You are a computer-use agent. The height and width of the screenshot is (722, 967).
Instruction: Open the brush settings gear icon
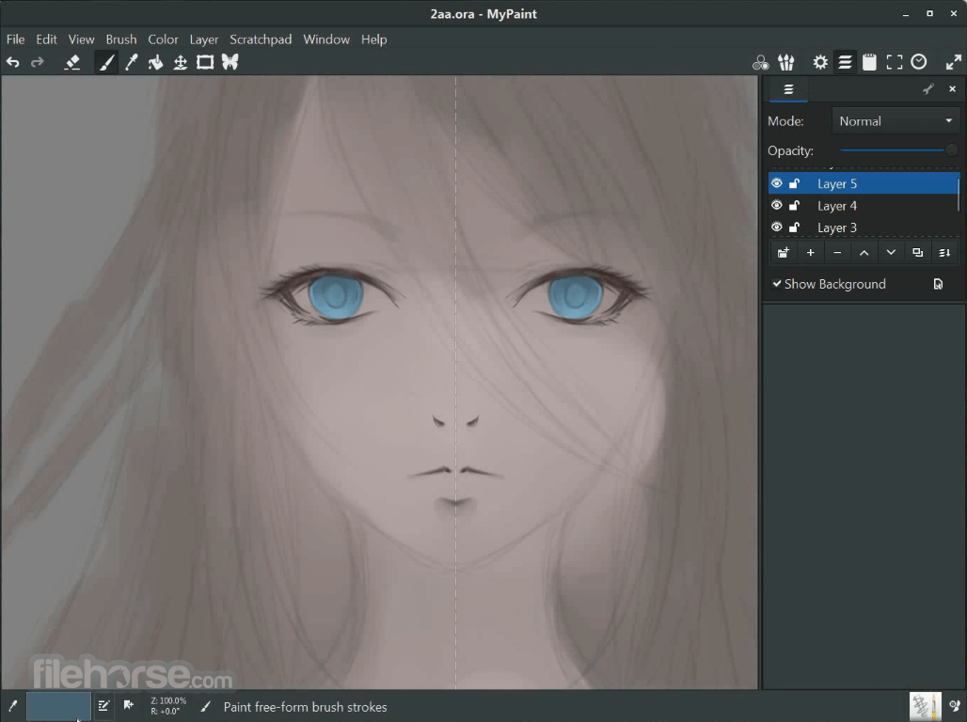(820, 62)
